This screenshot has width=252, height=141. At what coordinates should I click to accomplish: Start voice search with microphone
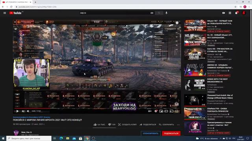tap(166, 13)
